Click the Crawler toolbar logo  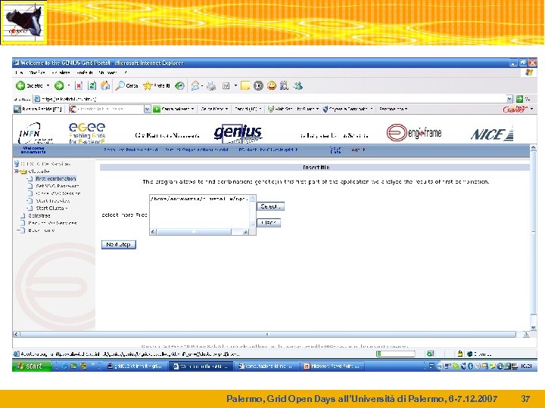tap(514, 109)
